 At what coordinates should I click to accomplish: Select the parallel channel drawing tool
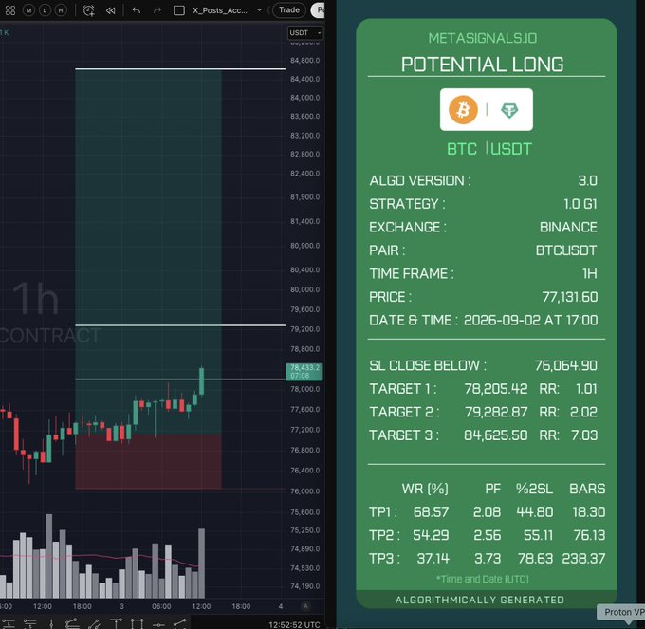(x=72, y=623)
